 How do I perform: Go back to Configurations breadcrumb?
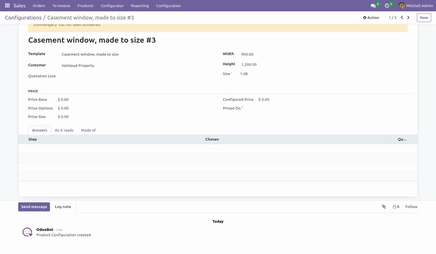click(23, 18)
